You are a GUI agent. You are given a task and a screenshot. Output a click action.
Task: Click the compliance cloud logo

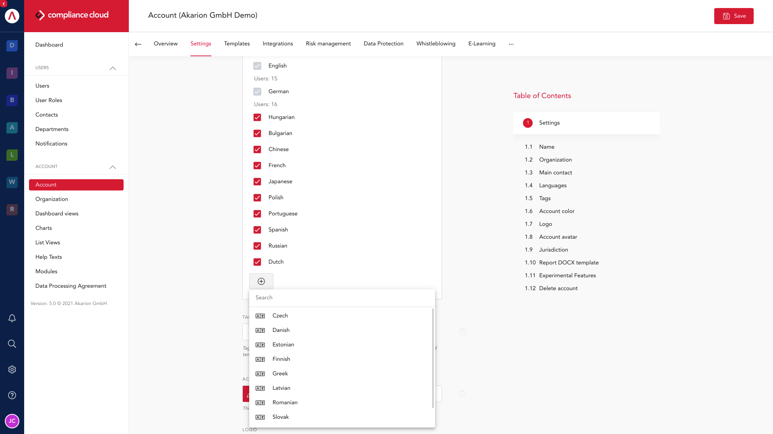pos(72,15)
